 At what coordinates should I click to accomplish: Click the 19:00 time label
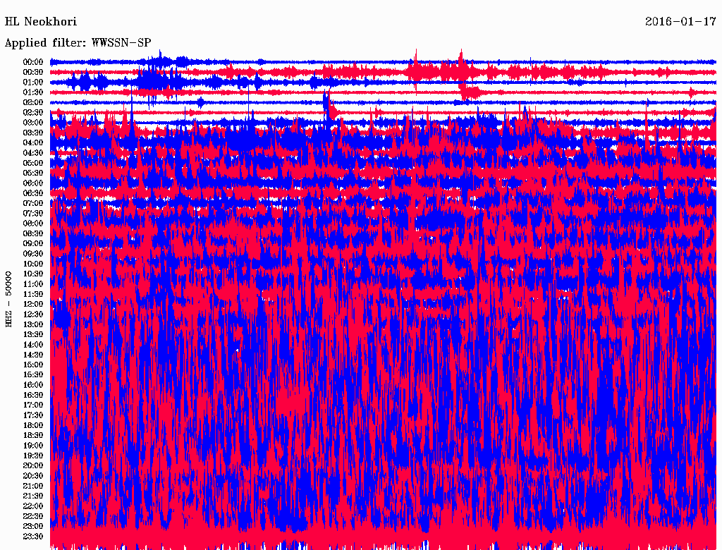click(33, 446)
